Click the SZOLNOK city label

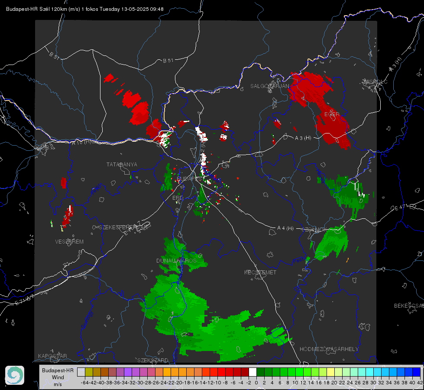coord(314,229)
